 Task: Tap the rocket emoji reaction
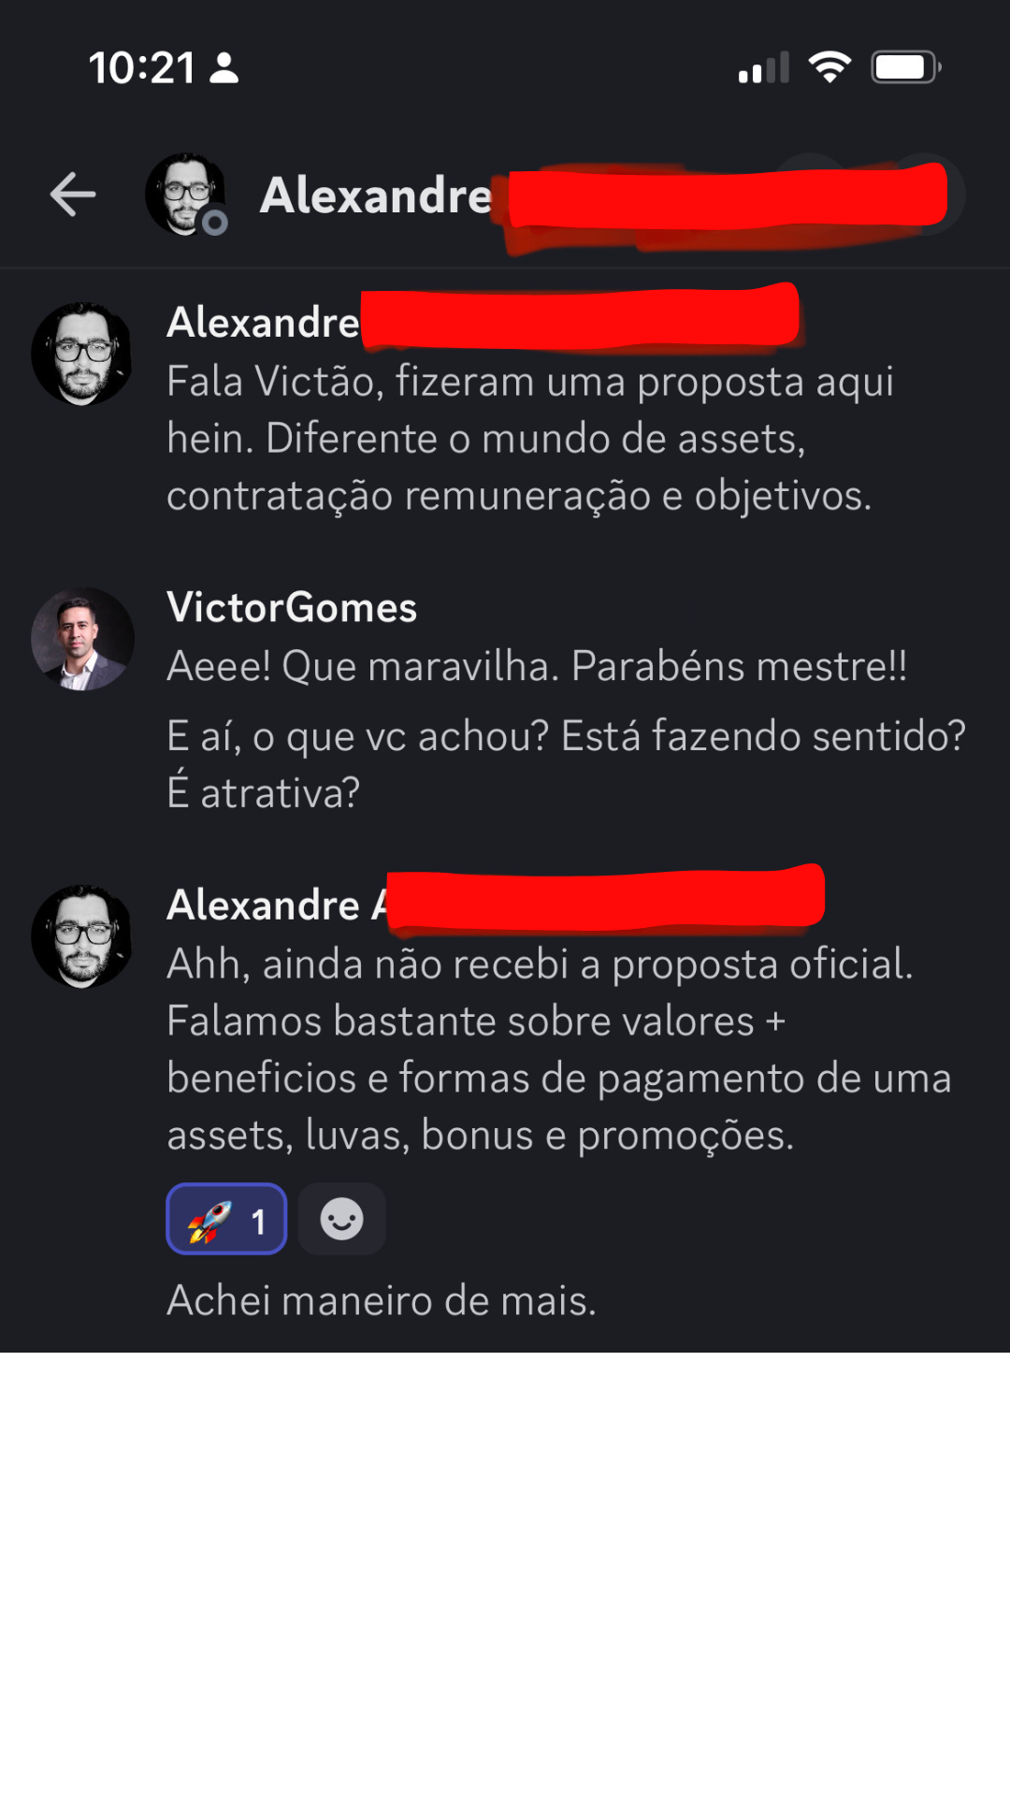coord(226,1219)
